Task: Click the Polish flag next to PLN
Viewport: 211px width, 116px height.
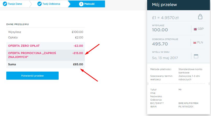Action: [x=195, y=42]
